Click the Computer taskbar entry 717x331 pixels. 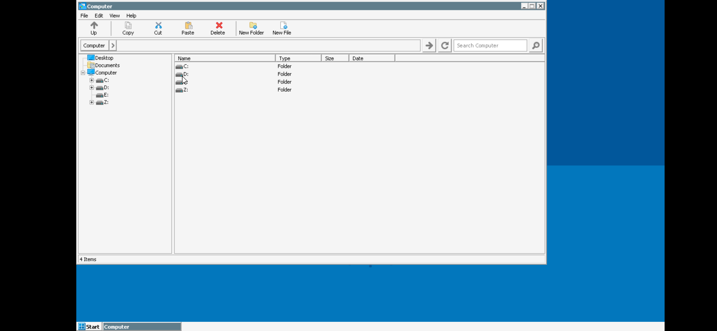142,326
